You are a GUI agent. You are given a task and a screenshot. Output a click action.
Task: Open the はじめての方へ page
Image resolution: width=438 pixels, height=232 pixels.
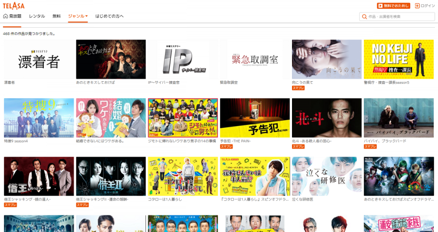pos(109,16)
